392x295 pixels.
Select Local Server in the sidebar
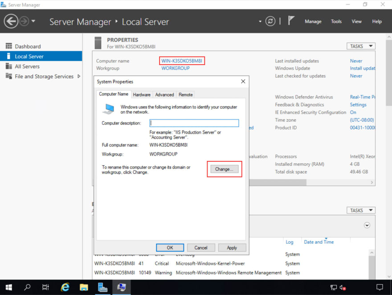coord(41,57)
